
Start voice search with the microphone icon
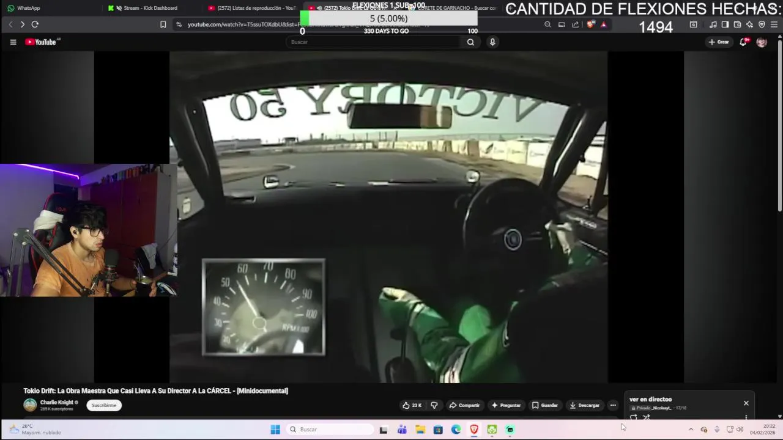coord(492,42)
